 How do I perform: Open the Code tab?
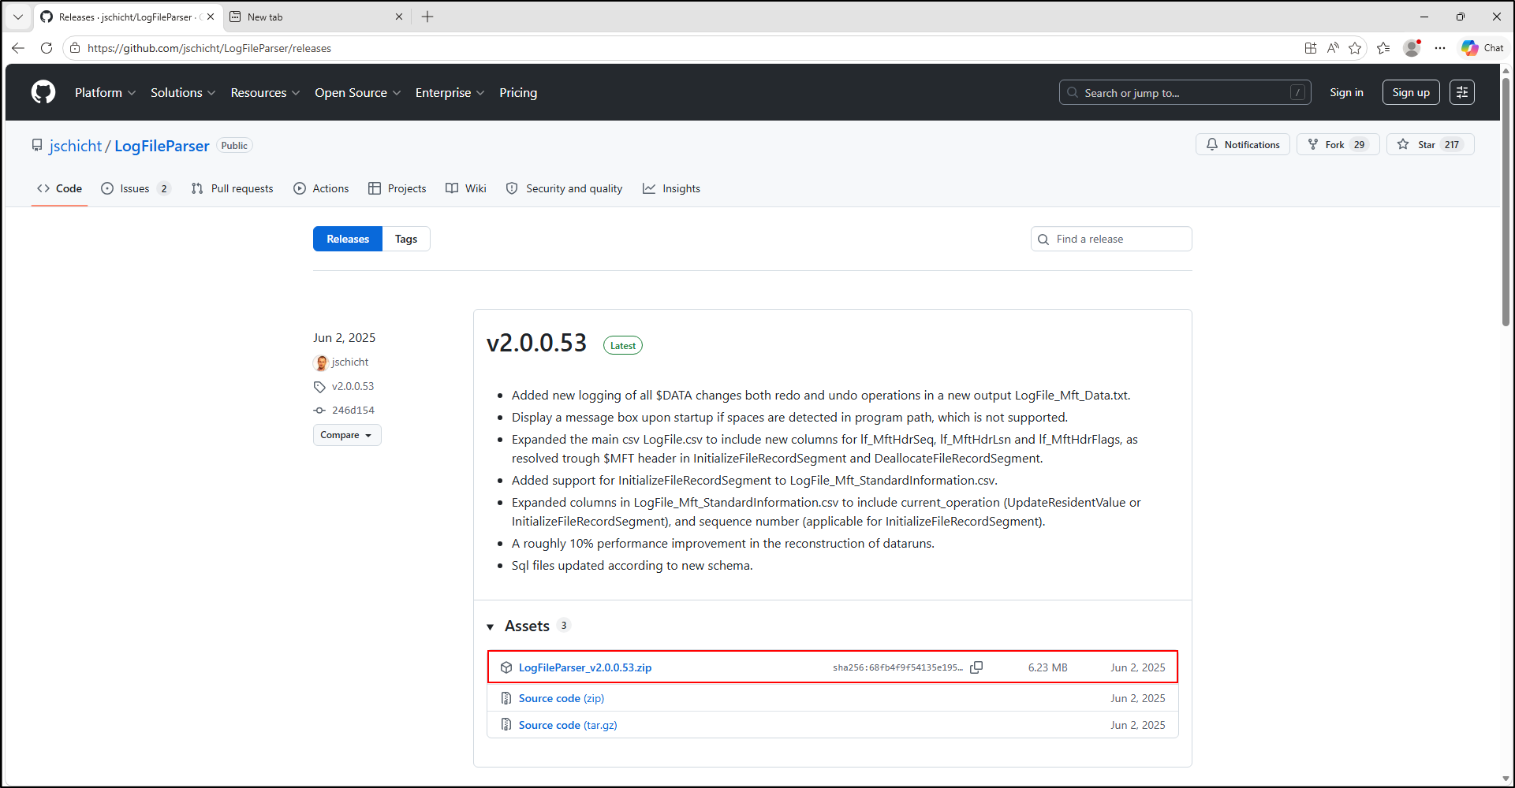pos(59,188)
